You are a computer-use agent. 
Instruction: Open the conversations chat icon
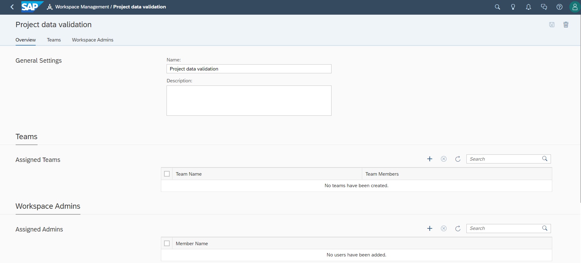[x=544, y=7]
